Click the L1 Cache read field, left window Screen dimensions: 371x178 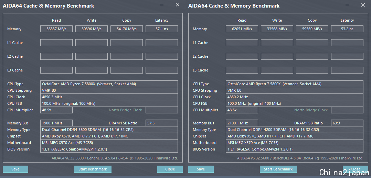pyautogui.click(x=56, y=43)
